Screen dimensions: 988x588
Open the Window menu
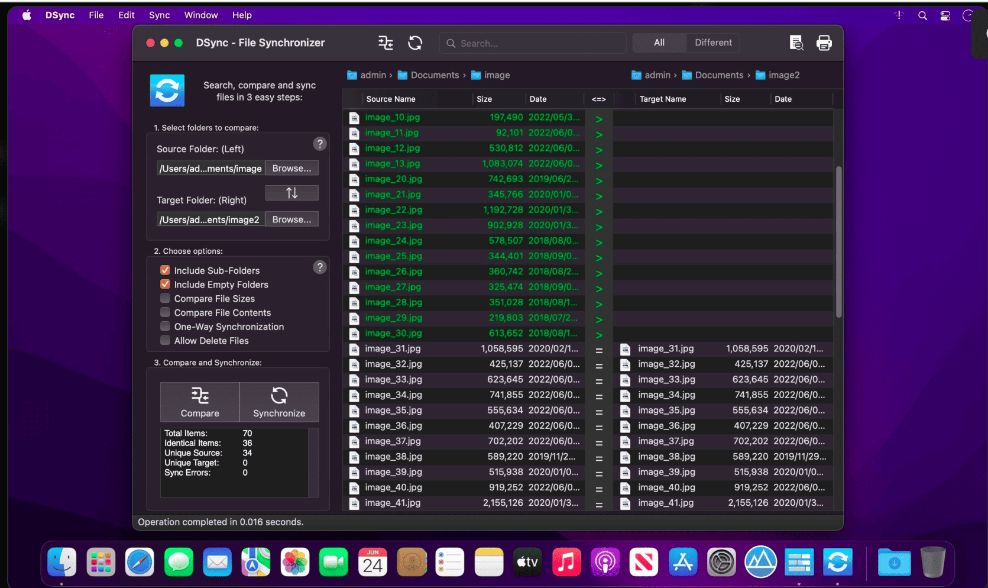pyautogui.click(x=201, y=15)
